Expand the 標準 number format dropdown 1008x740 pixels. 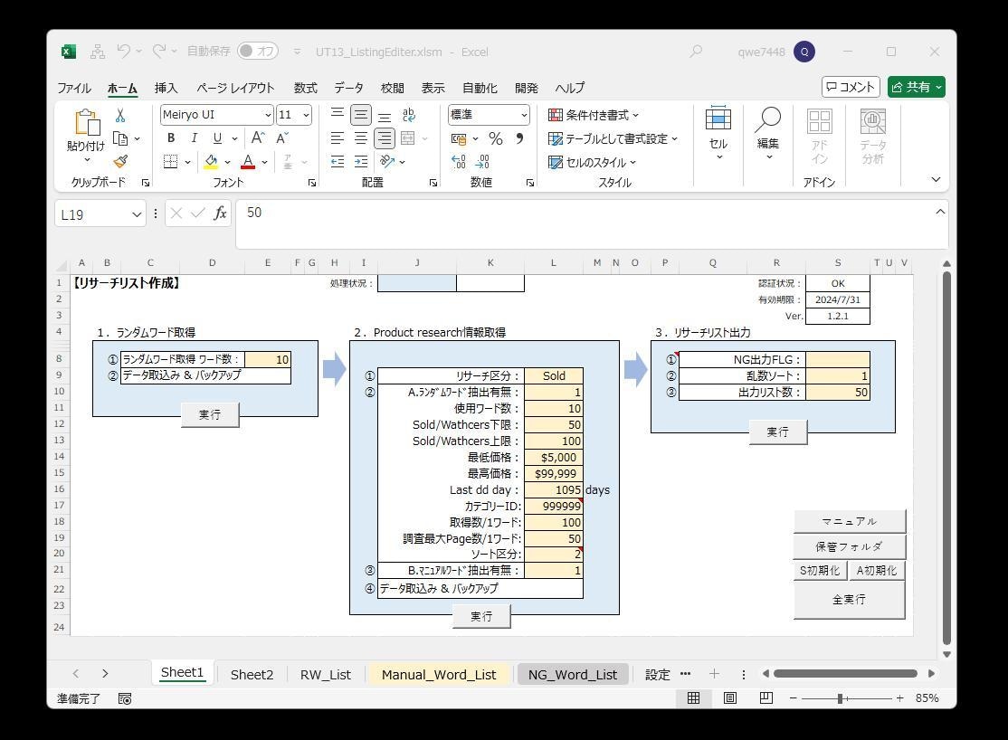tap(524, 115)
